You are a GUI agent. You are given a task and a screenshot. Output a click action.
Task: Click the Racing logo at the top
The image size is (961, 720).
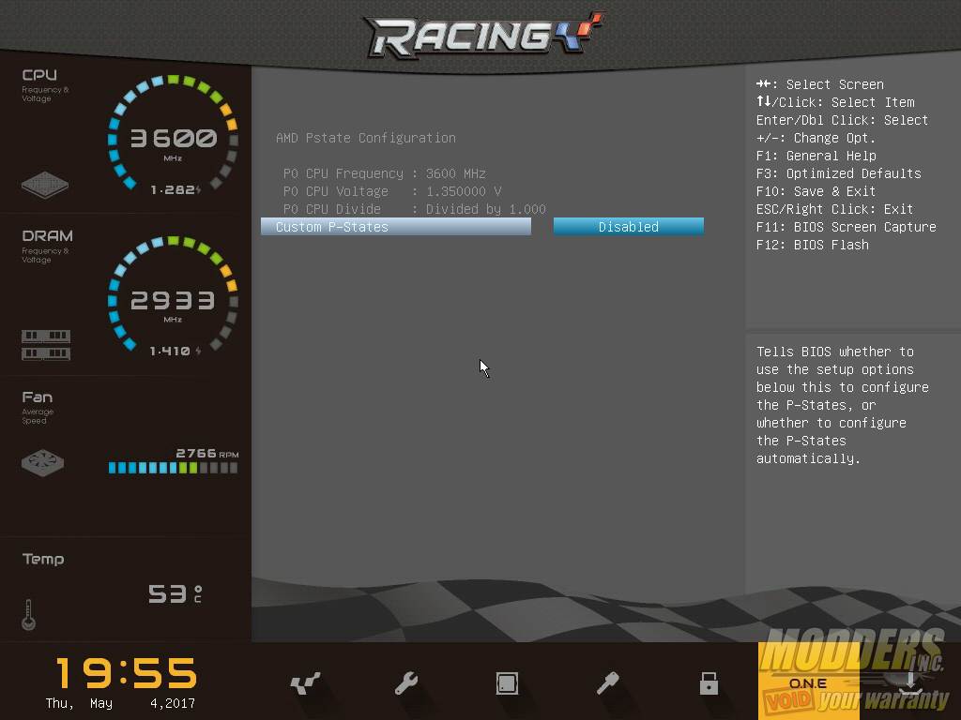pyautogui.click(x=484, y=35)
